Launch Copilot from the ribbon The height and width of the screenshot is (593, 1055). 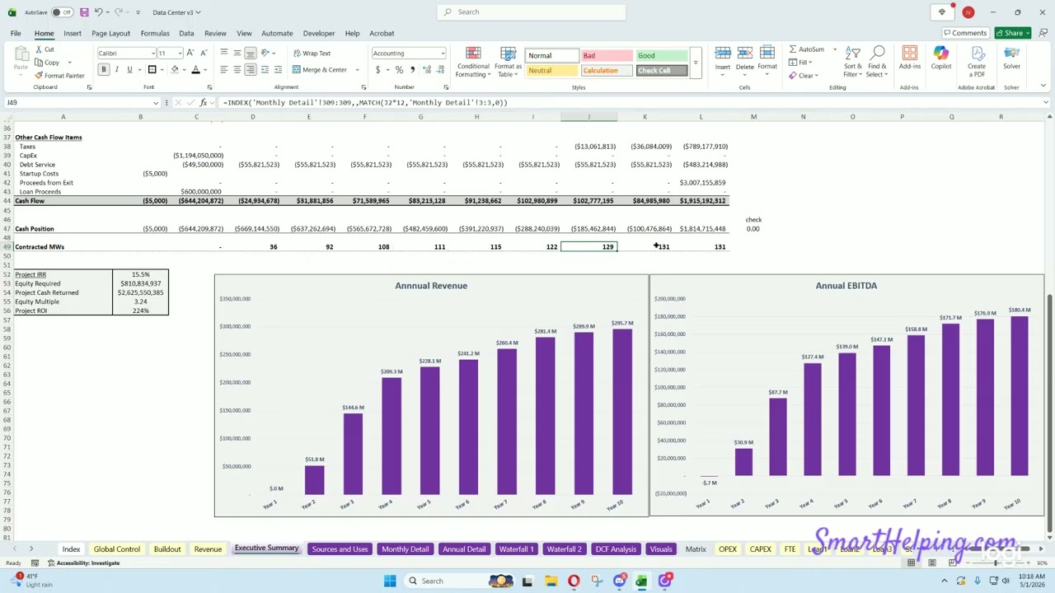(941, 58)
